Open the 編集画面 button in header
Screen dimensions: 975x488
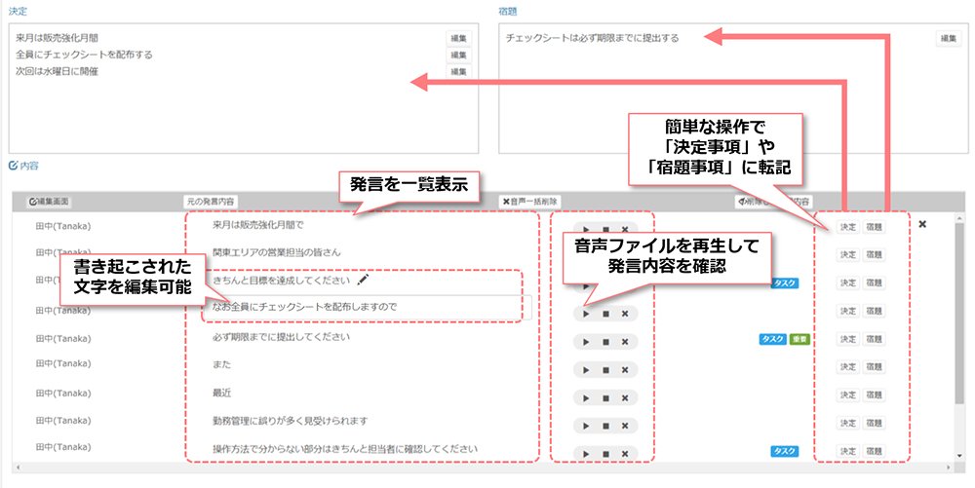(49, 202)
